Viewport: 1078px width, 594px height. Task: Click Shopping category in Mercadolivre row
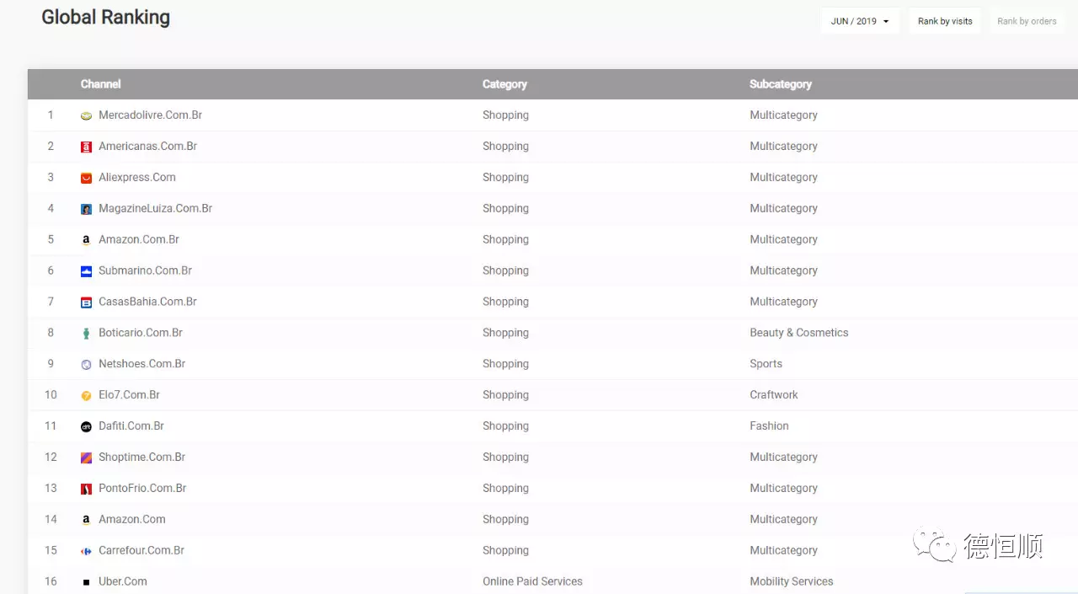point(505,115)
